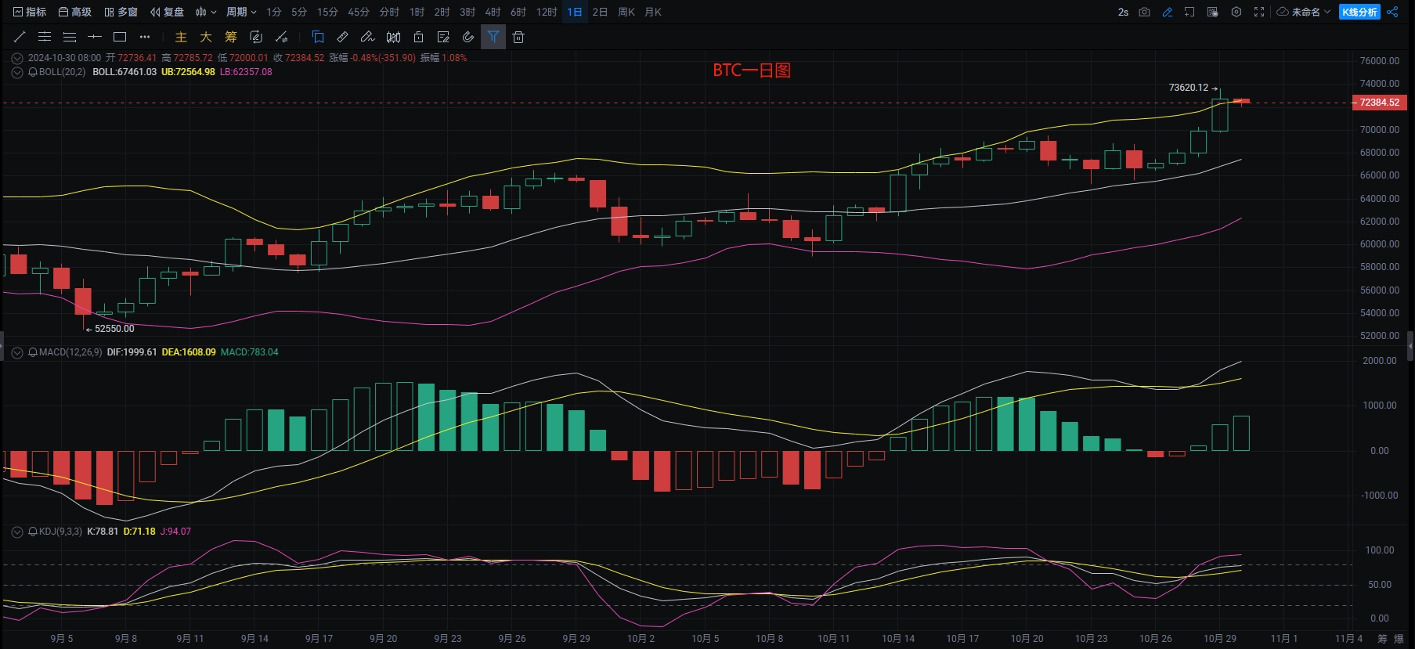Click the lock drawings icon
Screen dimensions: 1415x649
pos(418,37)
